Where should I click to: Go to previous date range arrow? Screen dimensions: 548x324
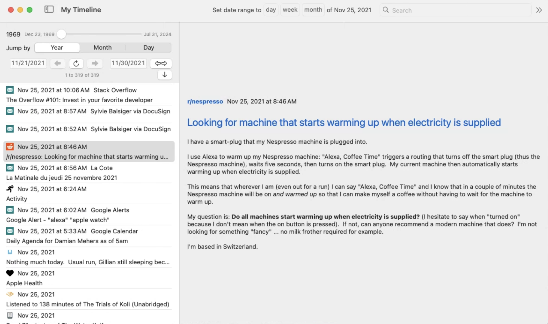pos(58,63)
